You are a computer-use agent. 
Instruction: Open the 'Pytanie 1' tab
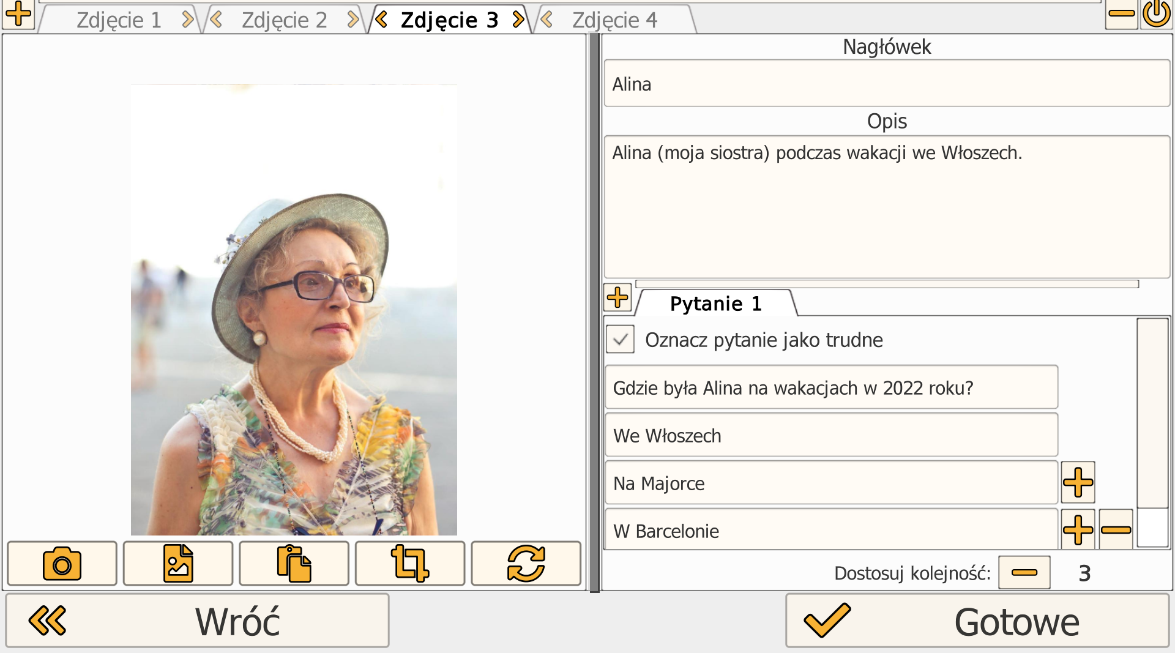pos(714,304)
